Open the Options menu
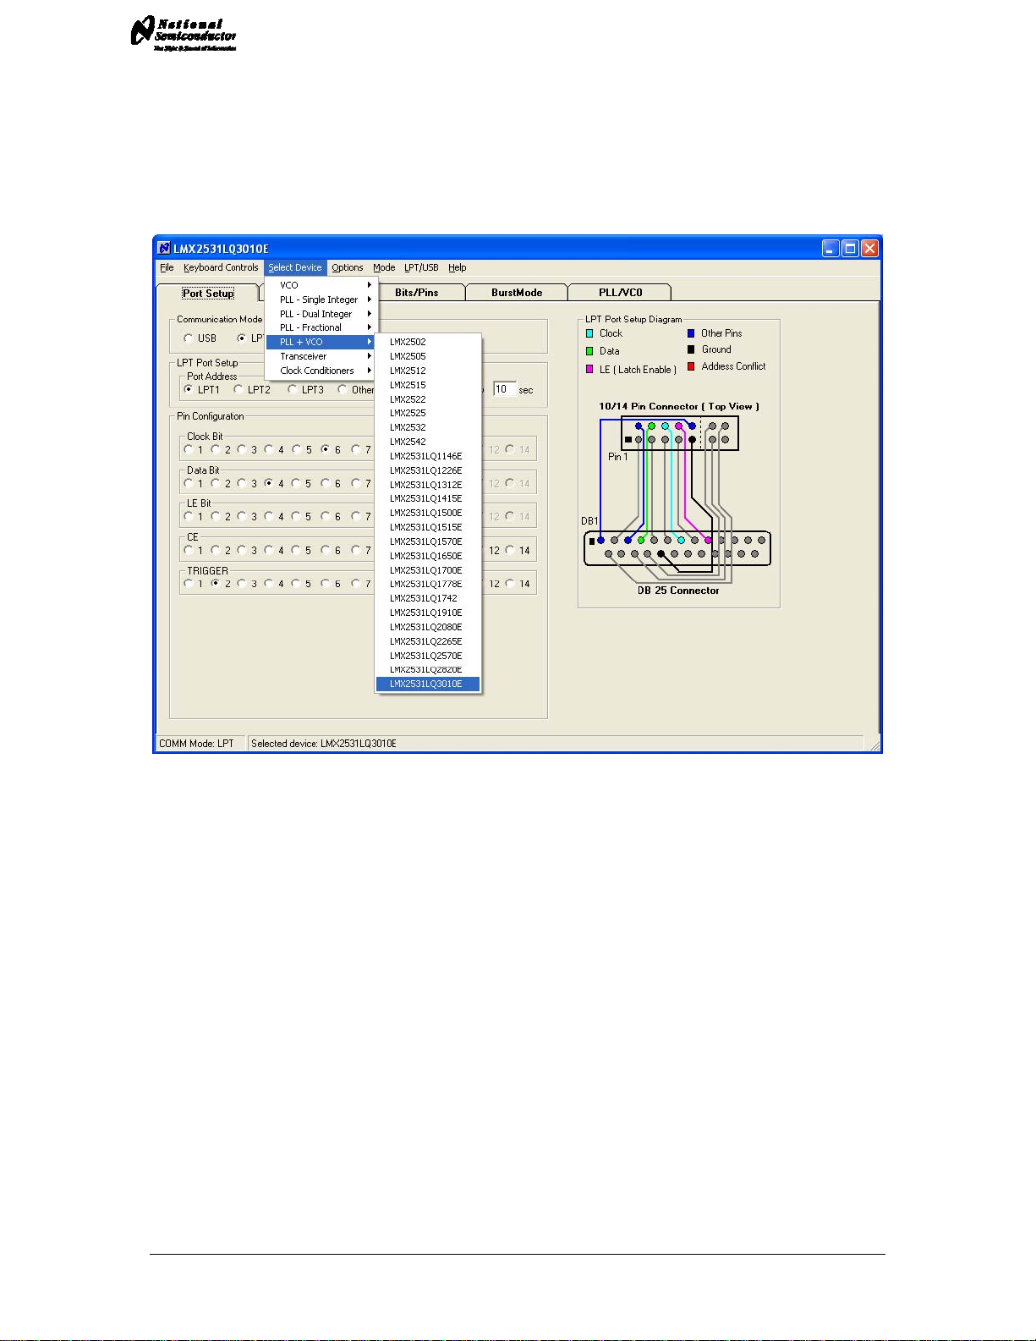This screenshot has height=1341, width=1036. (348, 267)
